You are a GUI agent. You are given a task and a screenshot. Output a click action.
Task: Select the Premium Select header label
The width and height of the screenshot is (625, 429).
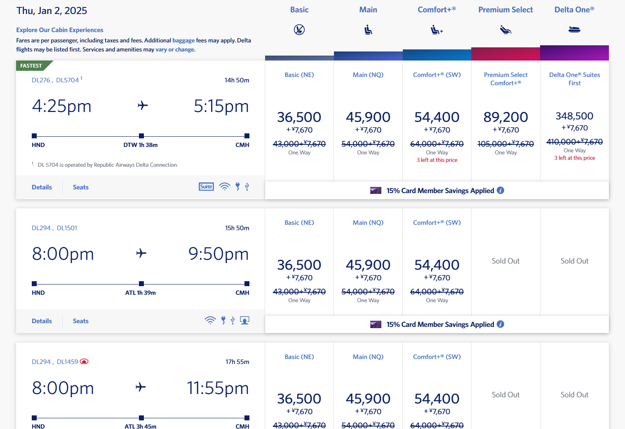pos(505,10)
